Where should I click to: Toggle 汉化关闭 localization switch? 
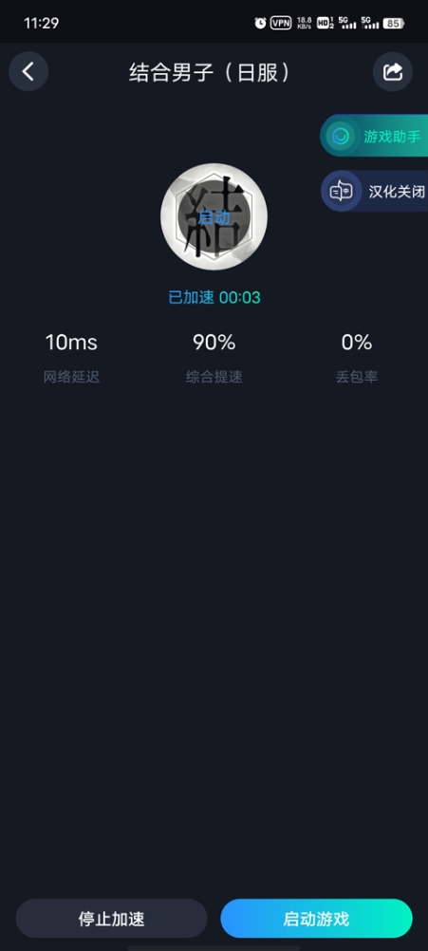(374, 191)
